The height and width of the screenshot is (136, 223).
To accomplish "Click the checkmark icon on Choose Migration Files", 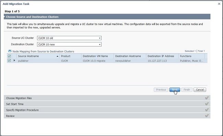I will pyautogui.click(x=207, y=98).
